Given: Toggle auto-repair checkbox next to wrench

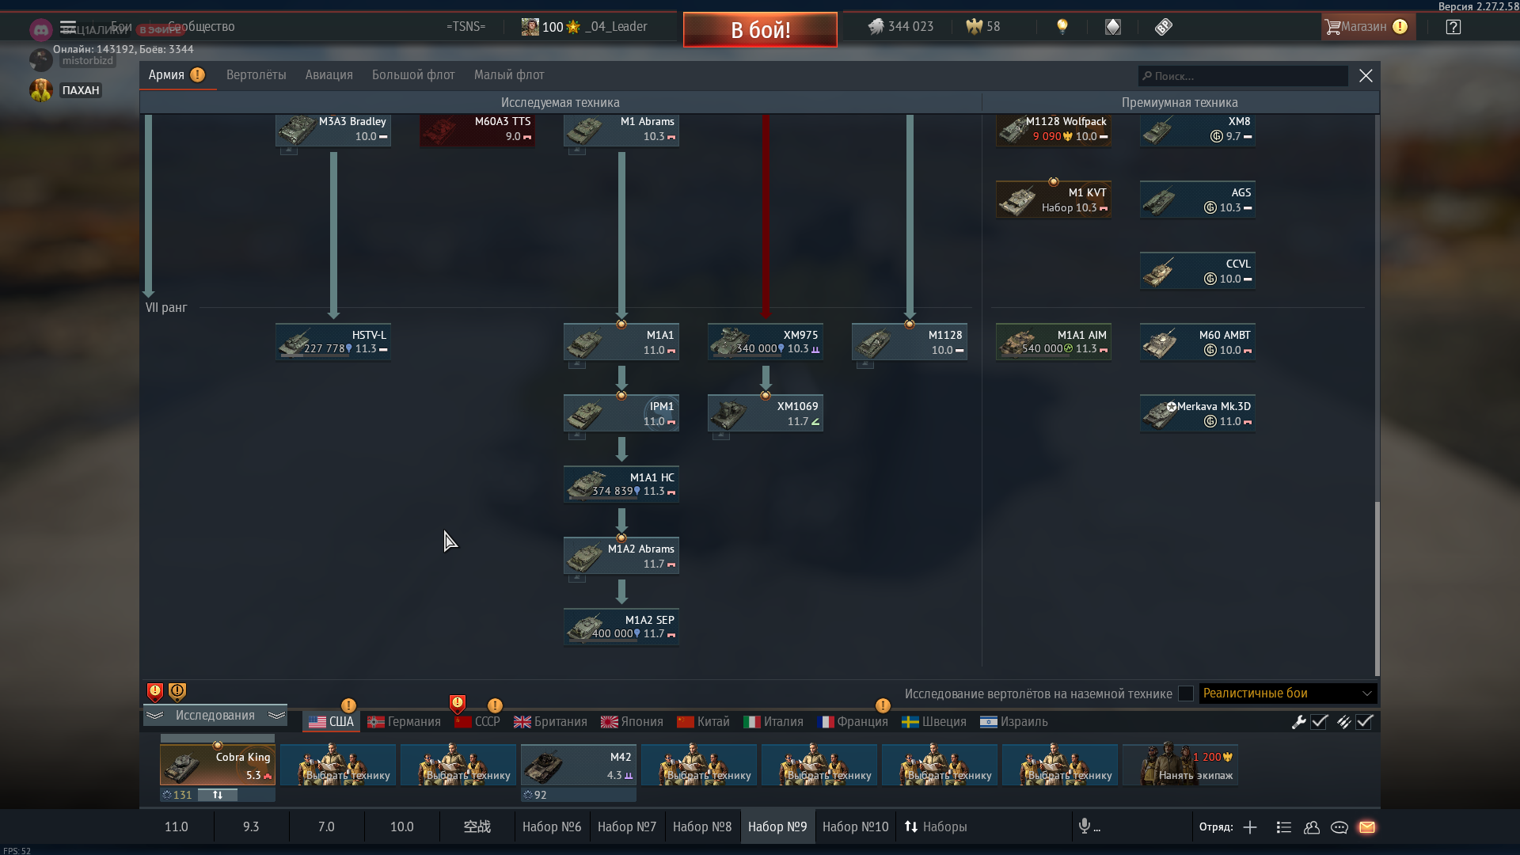Looking at the screenshot, I should pos(1320,721).
